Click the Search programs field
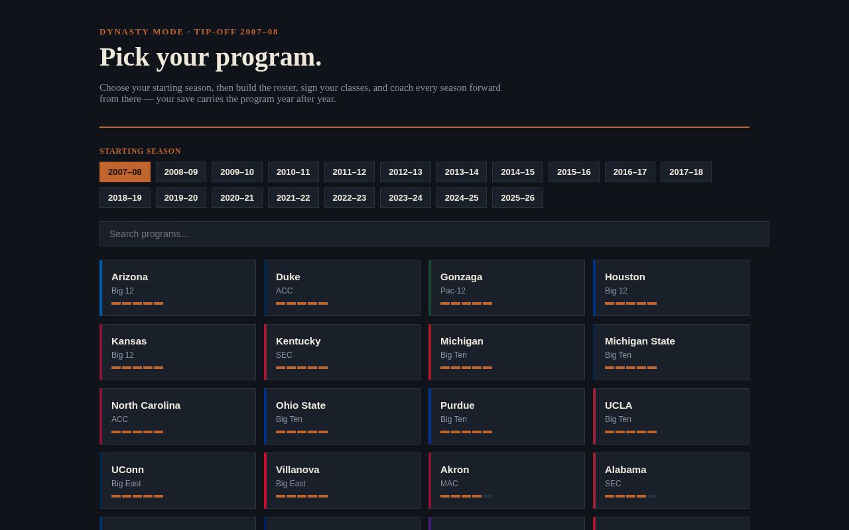Screen dimensions: 849x530 (434, 234)
